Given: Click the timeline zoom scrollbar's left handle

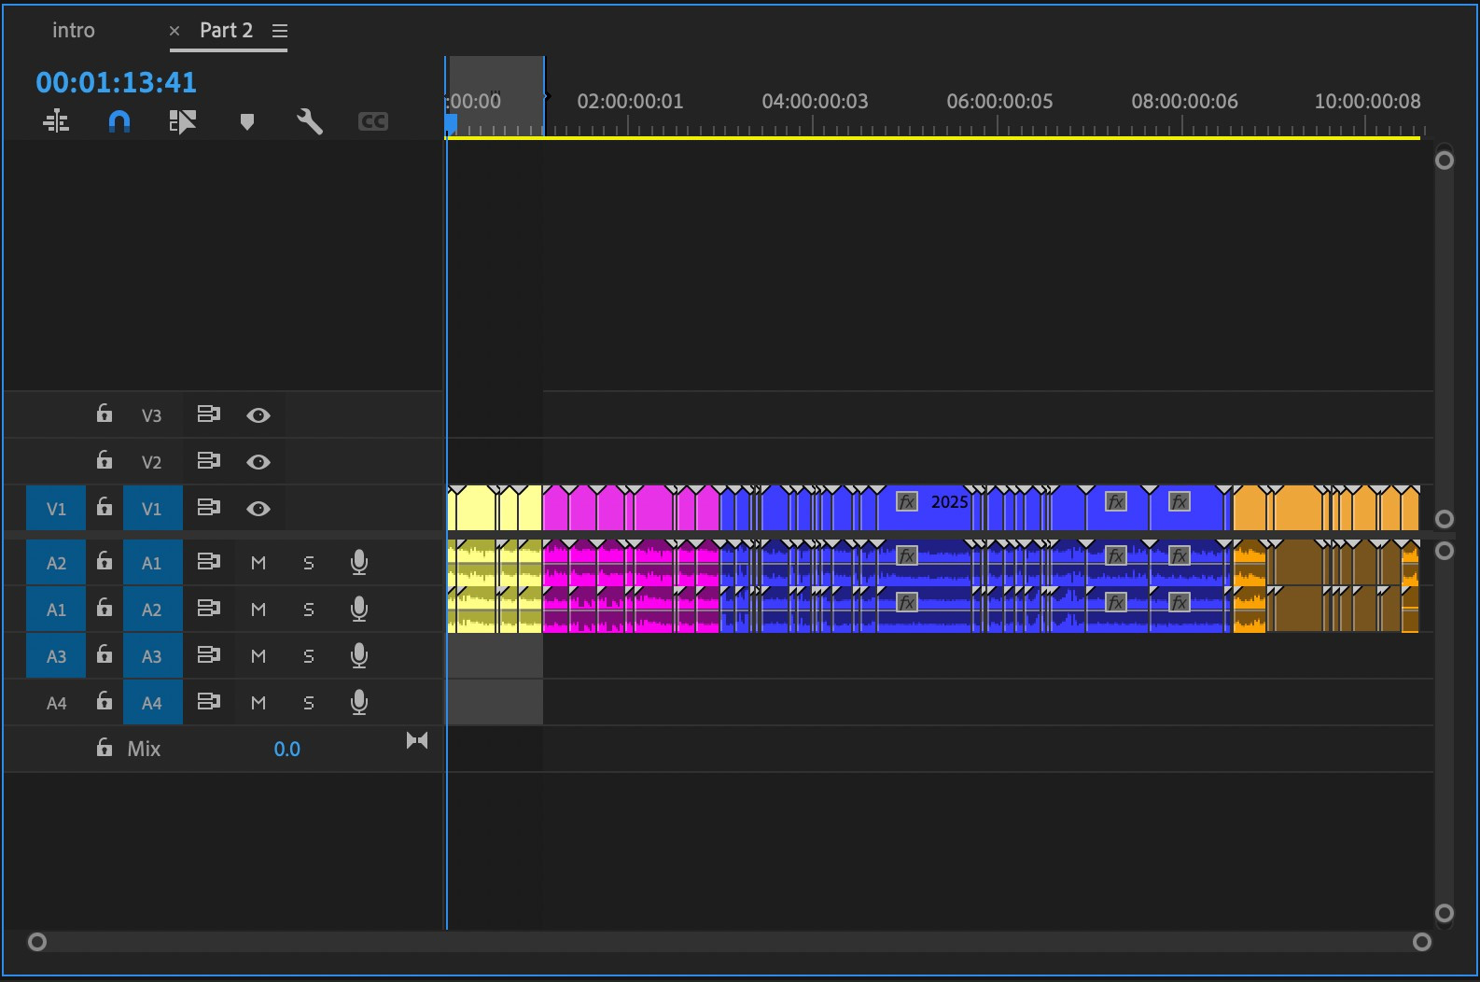Looking at the screenshot, I should click(37, 942).
